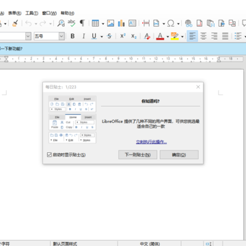Undo the last action
This screenshot has width=246, height=246.
[x=29, y=23]
